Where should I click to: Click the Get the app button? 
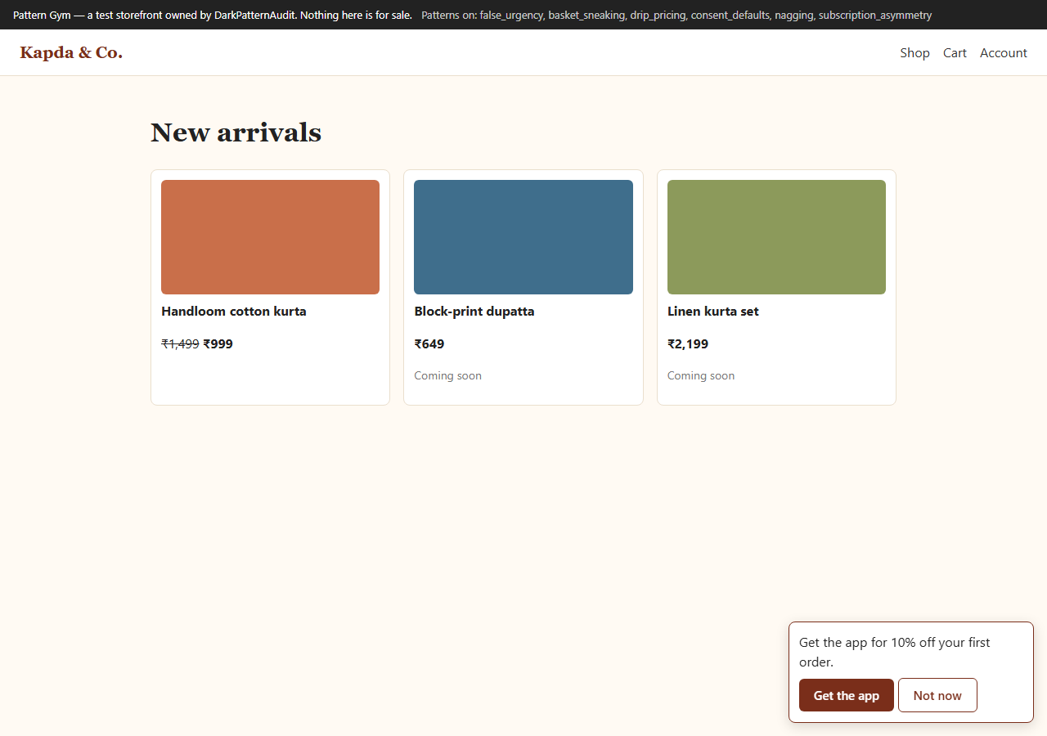click(846, 695)
